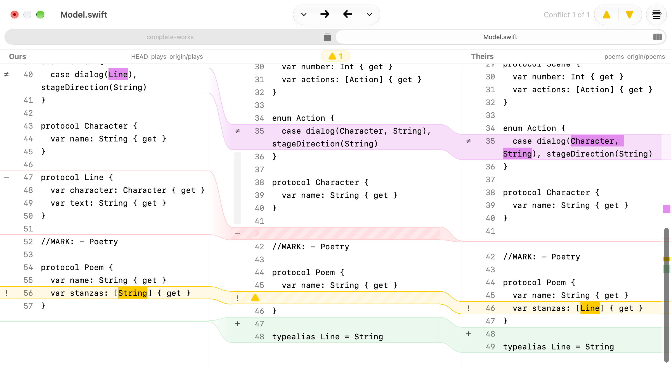Click the not-equal marker on merged line 35
Image resolution: width=671 pixels, height=369 pixels.
pyautogui.click(x=238, y=131)
